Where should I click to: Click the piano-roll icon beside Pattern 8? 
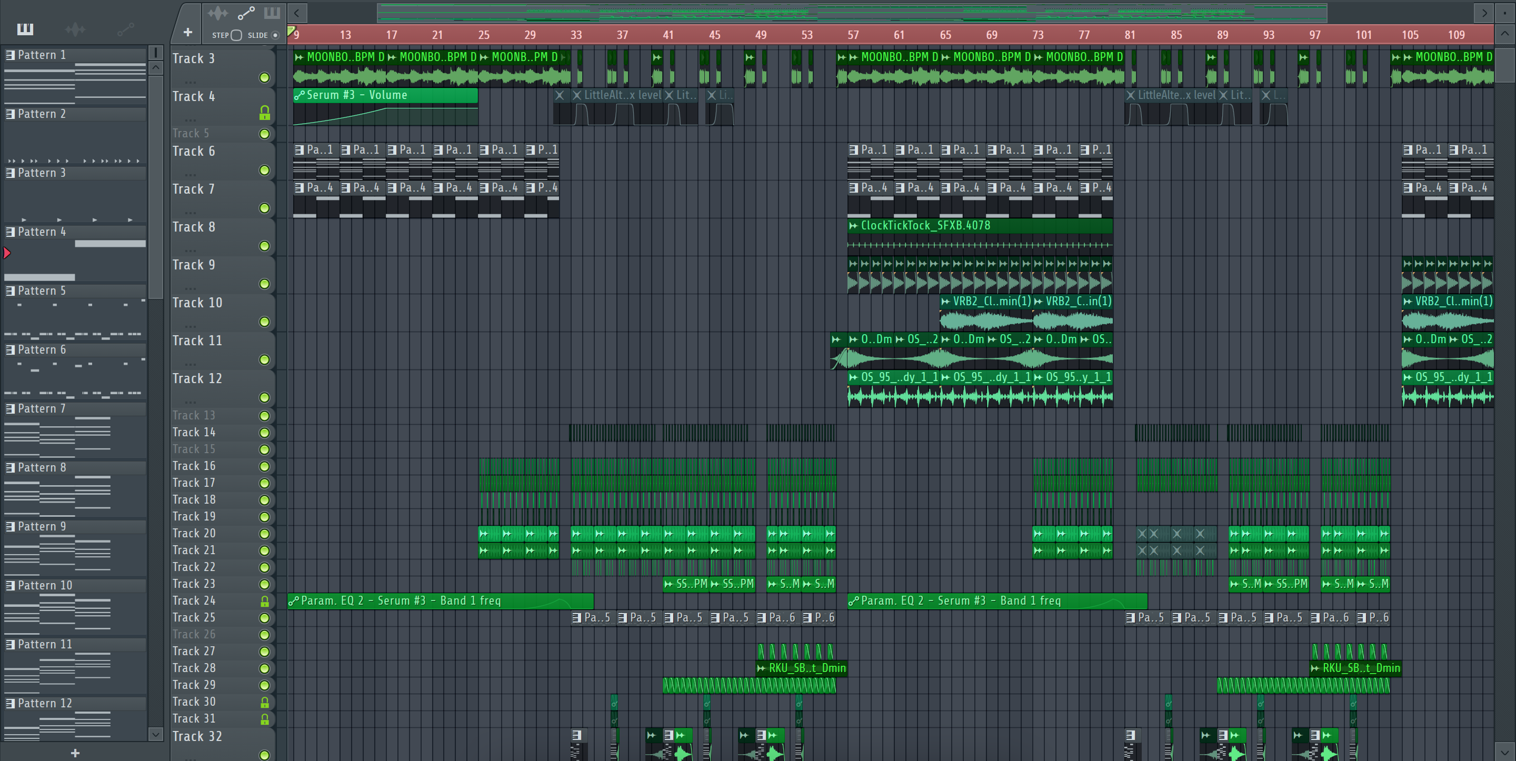[10, 467]
